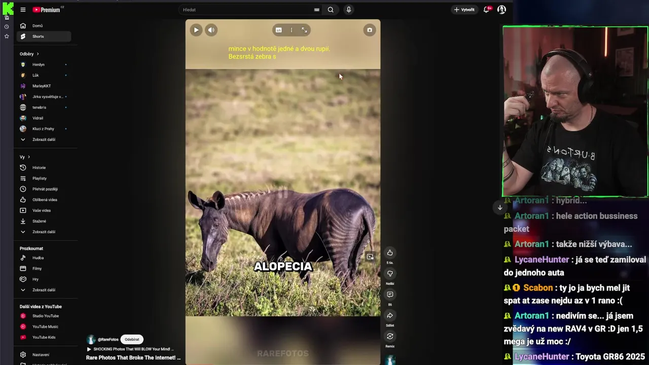The image size is (649, 365).
Task: Open Stažené downloads page
Action: (x=44, y=221)
